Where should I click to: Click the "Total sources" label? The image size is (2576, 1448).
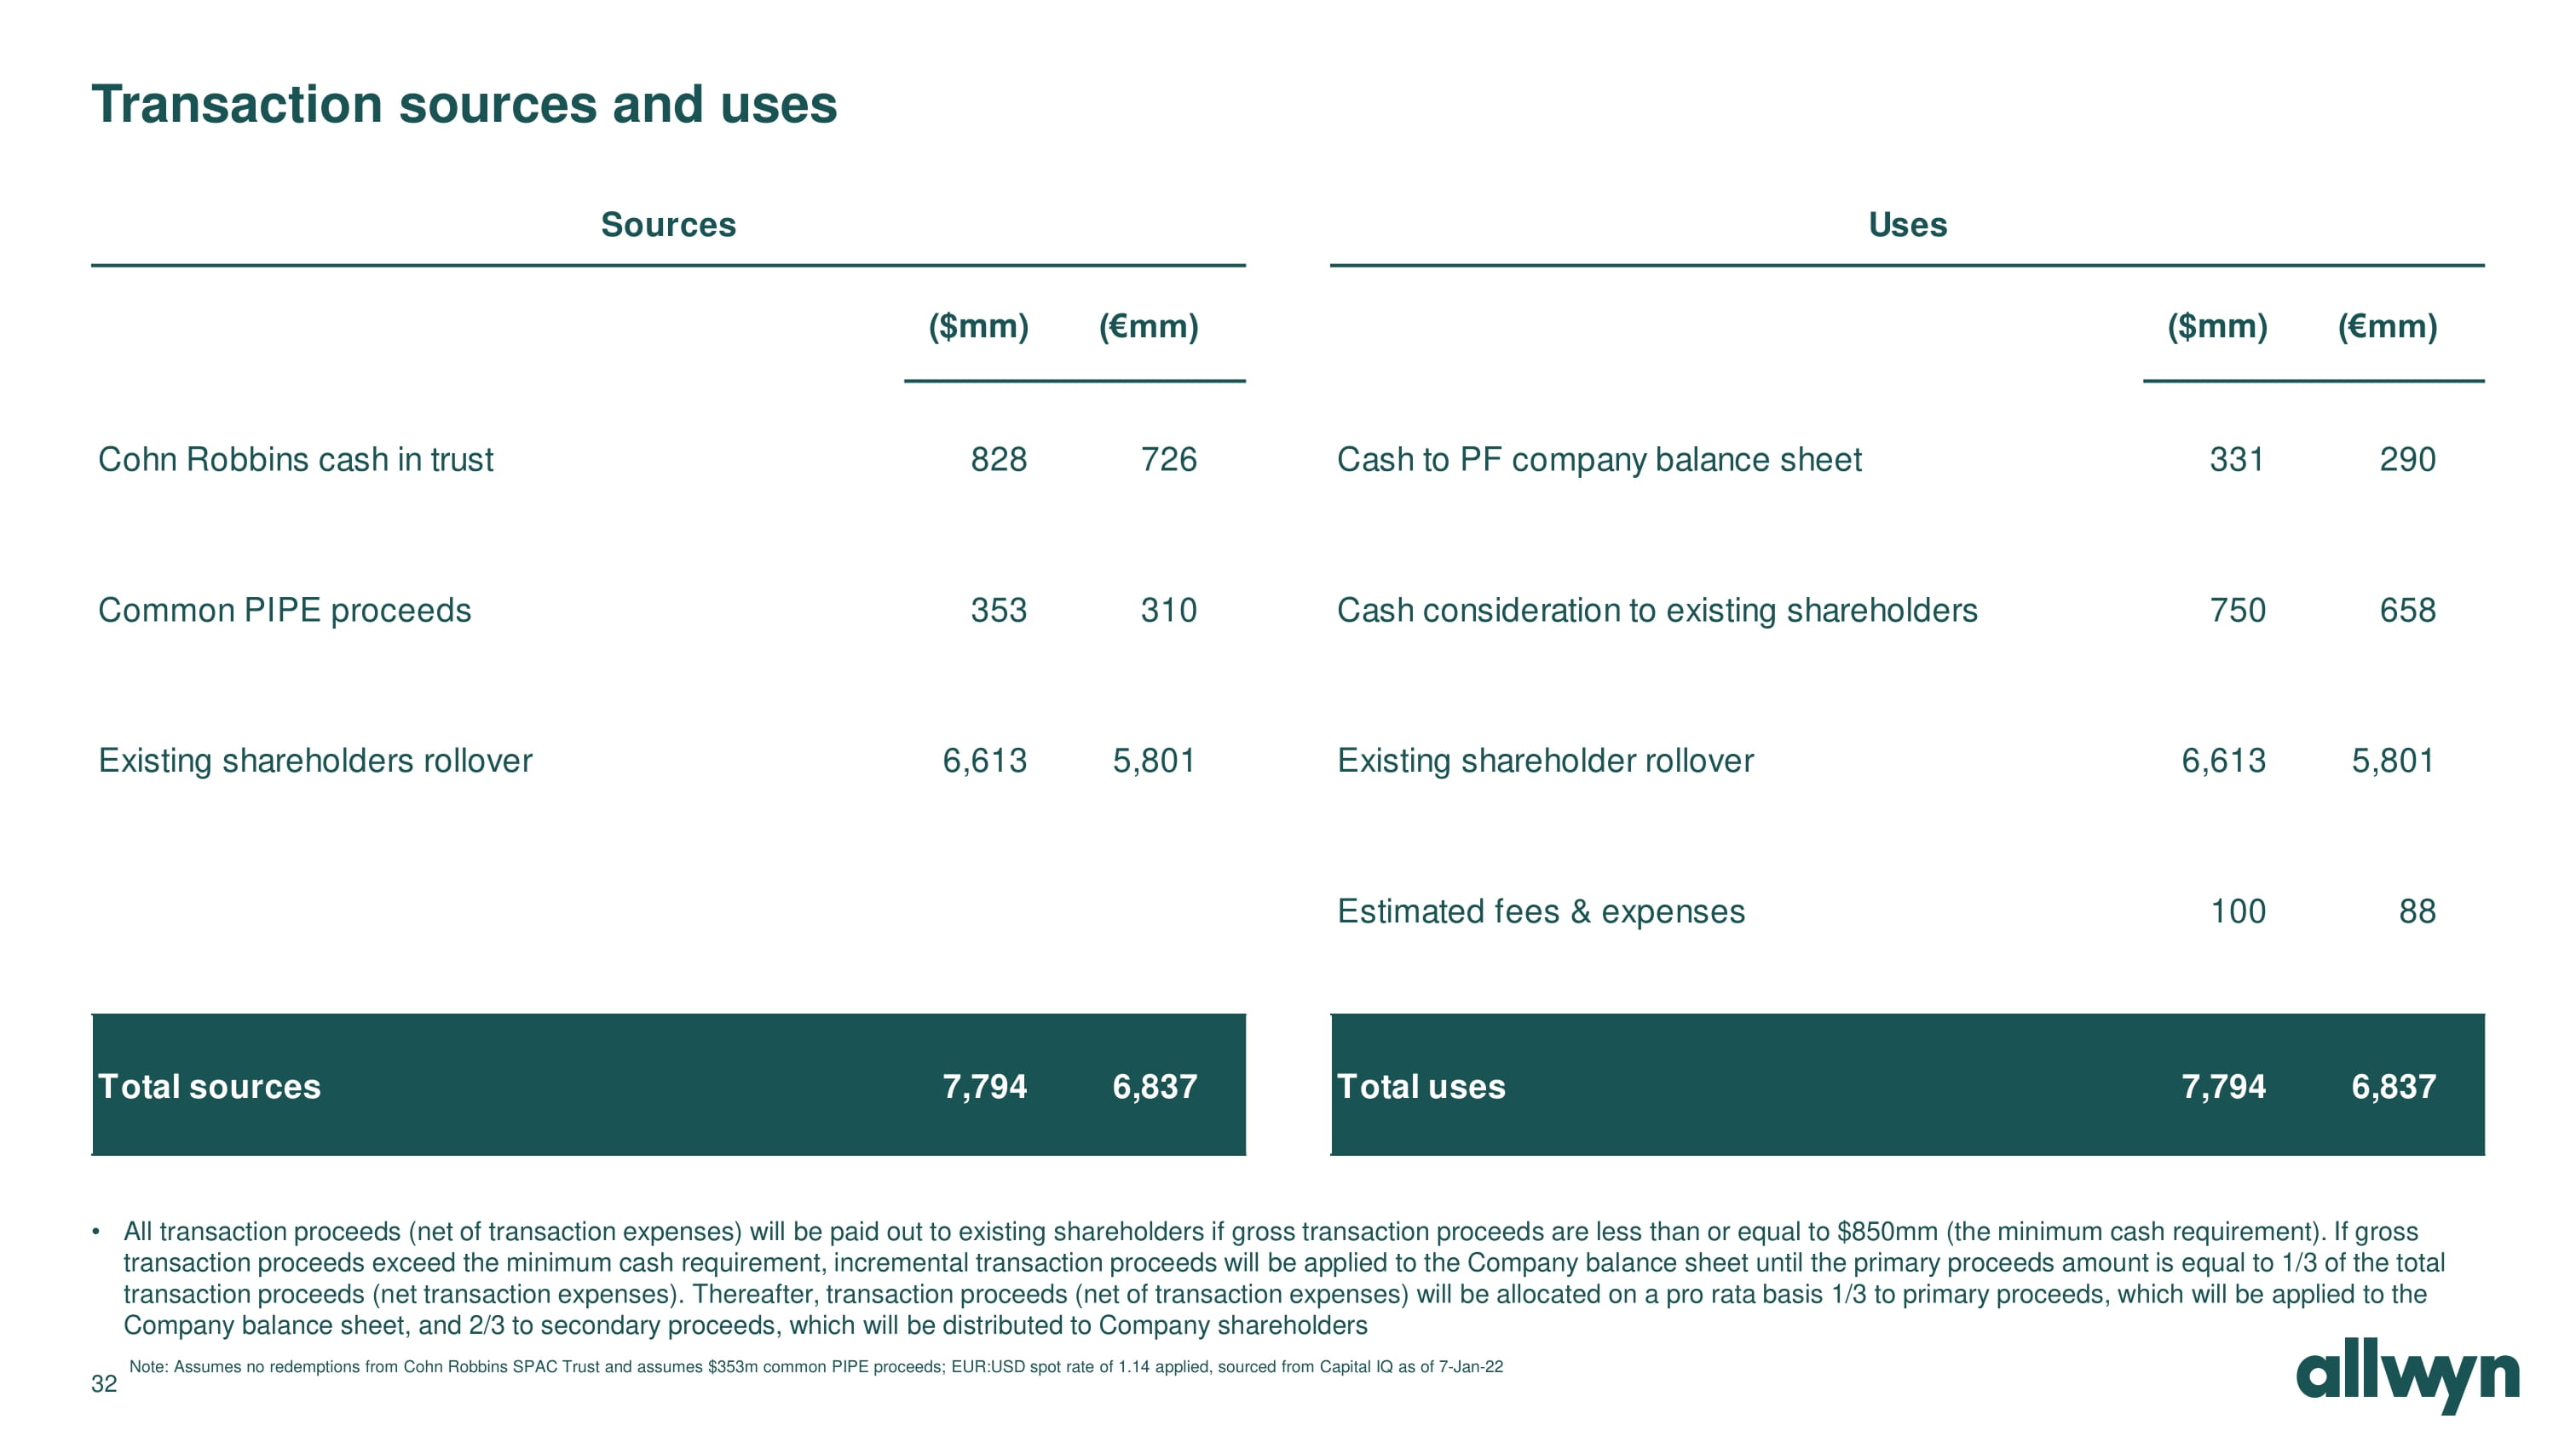click(x=209, y=1086)
